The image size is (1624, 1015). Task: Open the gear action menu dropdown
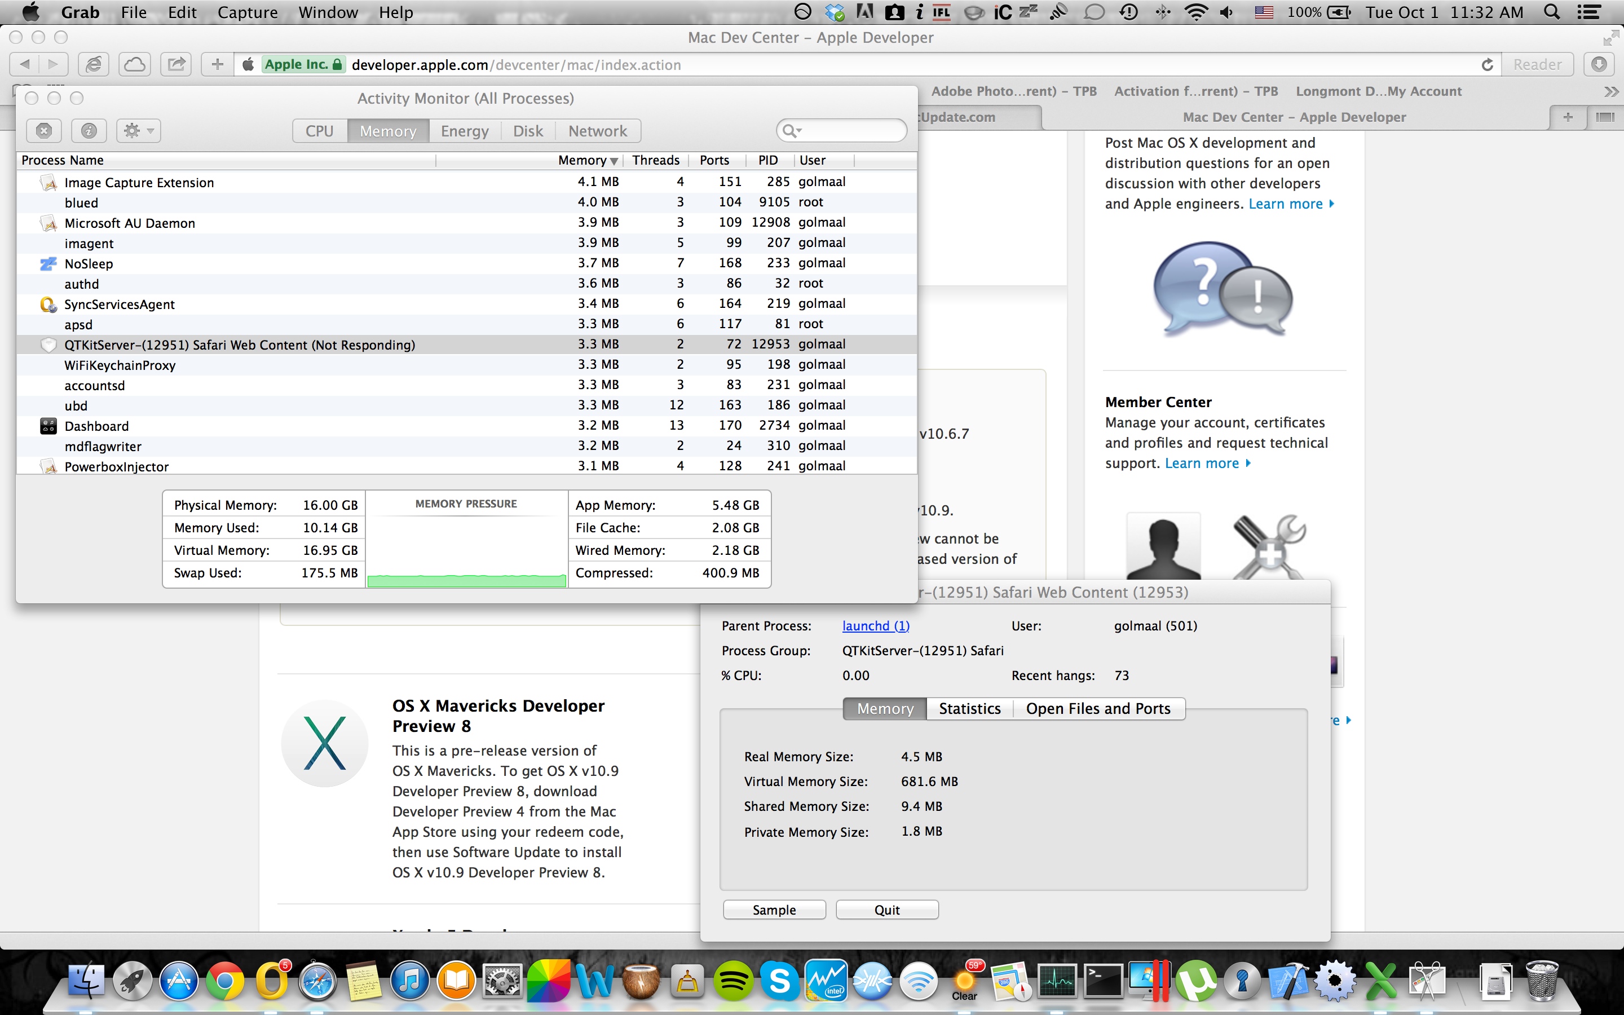[138, 130]
